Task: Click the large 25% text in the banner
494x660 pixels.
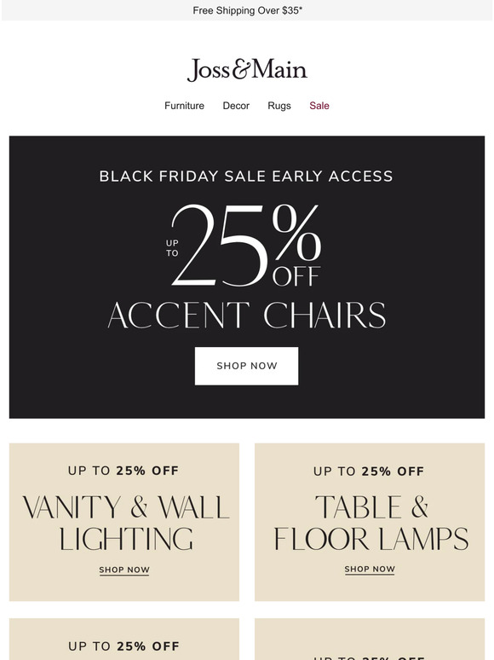Action: point(246,246)
